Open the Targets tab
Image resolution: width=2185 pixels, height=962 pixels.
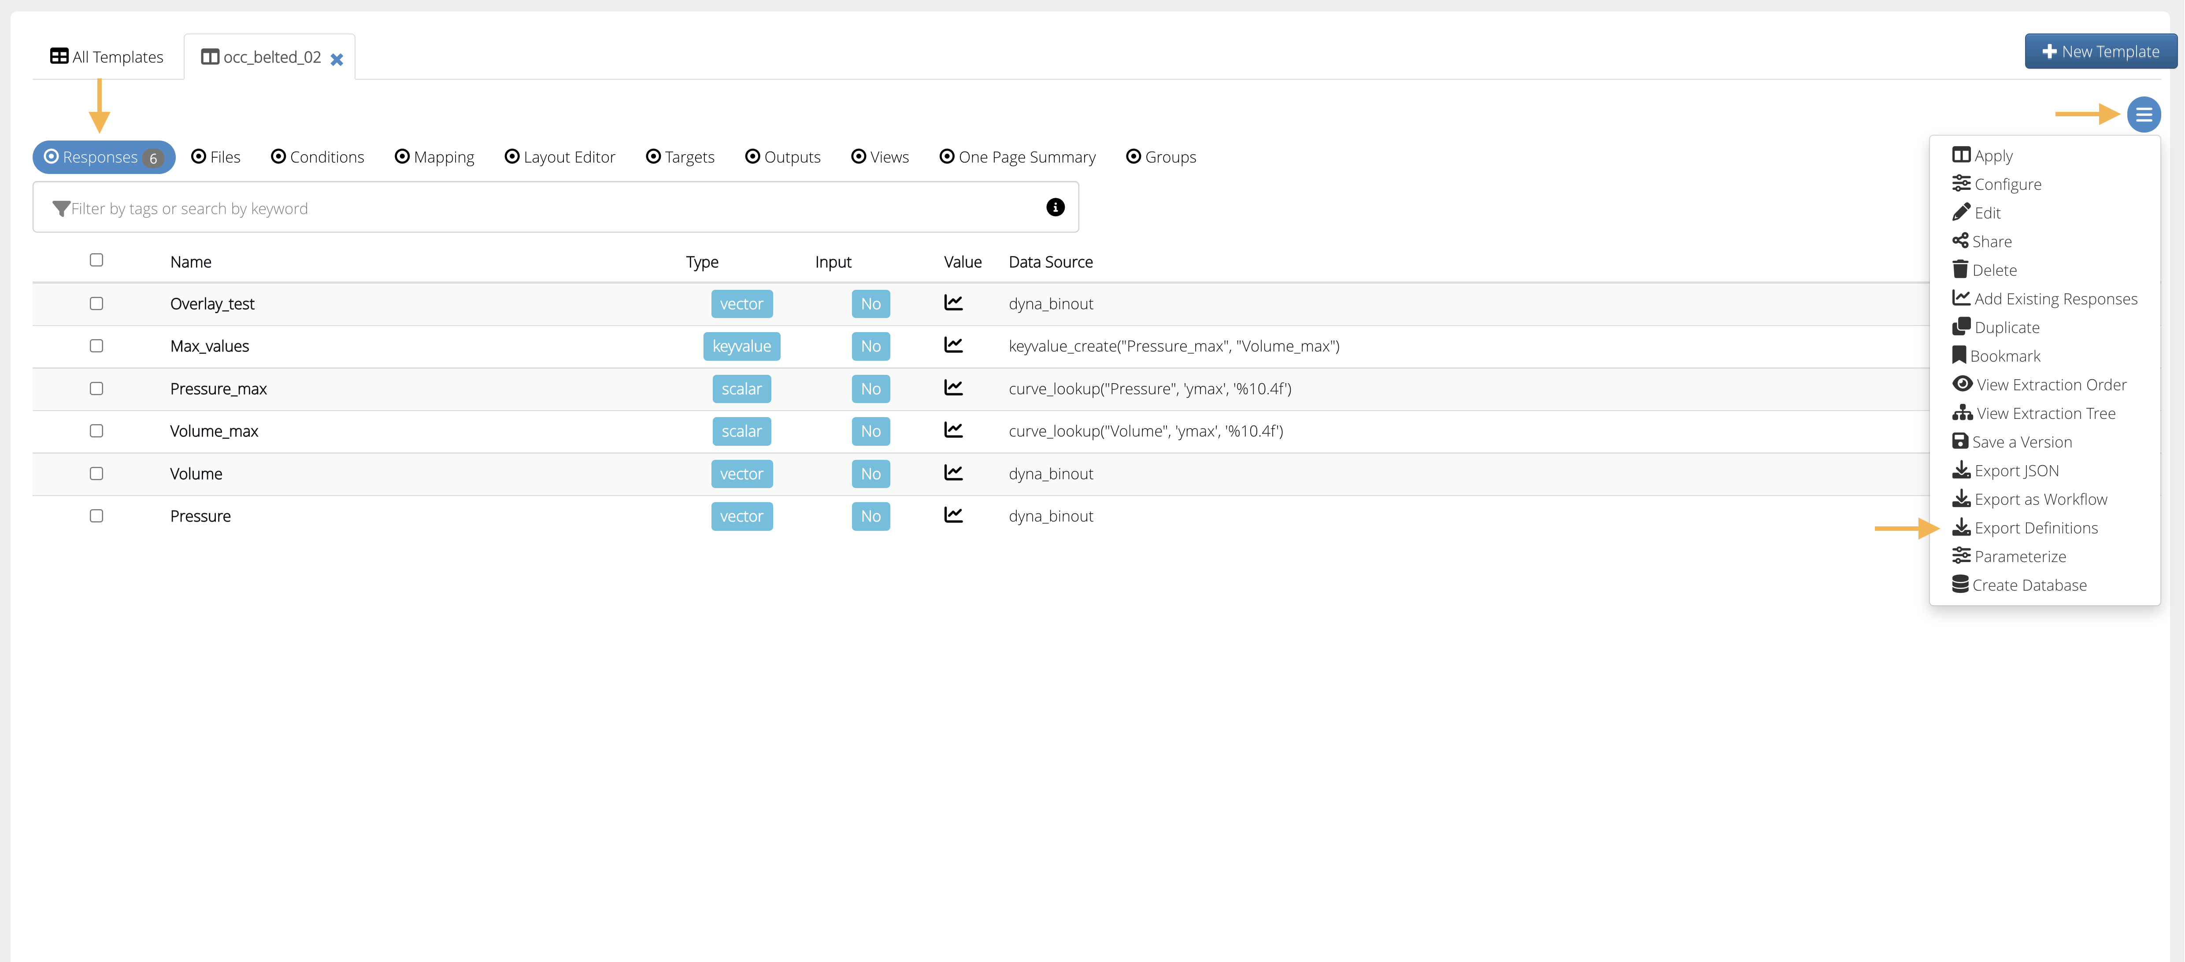tap(680, 157)
